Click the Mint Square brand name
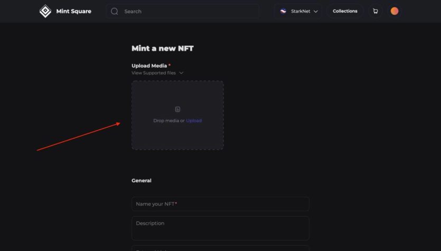 tap(73, 11)
